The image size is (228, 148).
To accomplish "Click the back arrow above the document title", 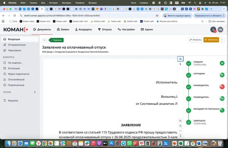I will (x=45, y=40).
